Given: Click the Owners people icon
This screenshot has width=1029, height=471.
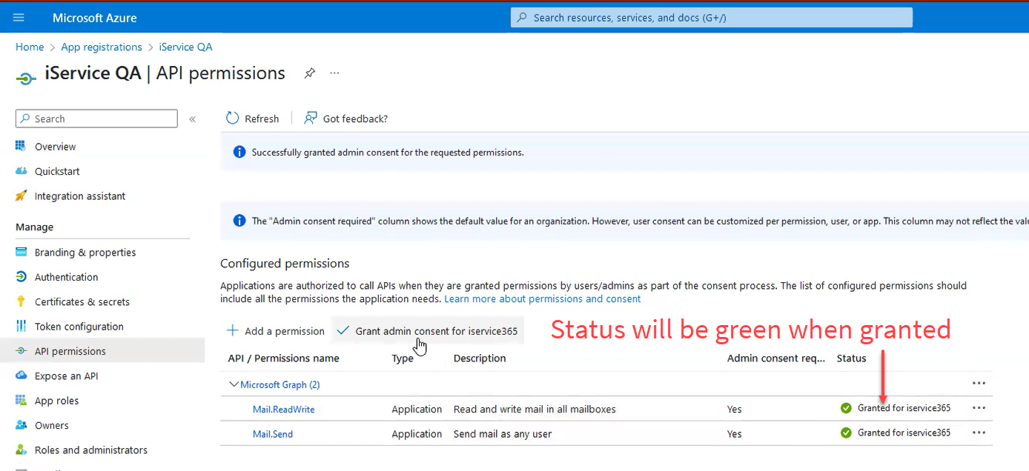Looking at the screenshot, I should 21,425.
